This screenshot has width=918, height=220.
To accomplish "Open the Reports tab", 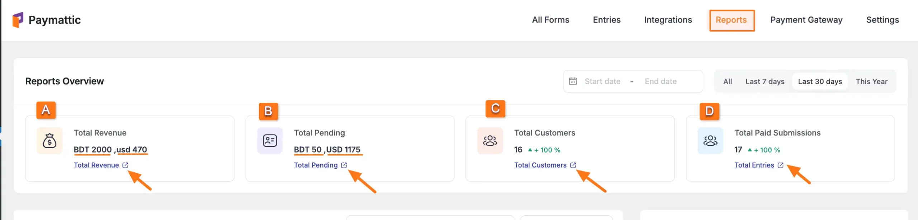I will [x=732, y=20].
